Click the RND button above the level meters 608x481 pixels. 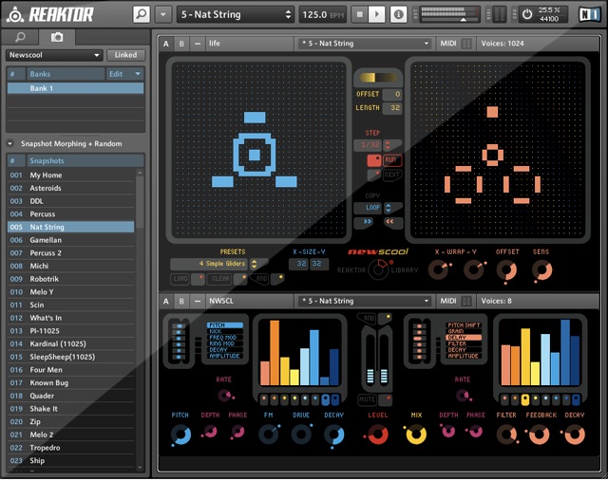(x=369, y=319)
